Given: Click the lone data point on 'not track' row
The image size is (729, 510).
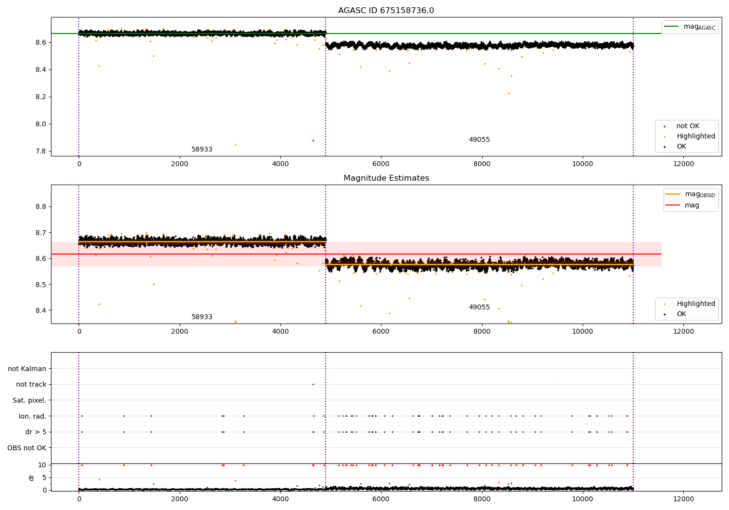Looking at the screenshot, I should [x=313, y=384].
